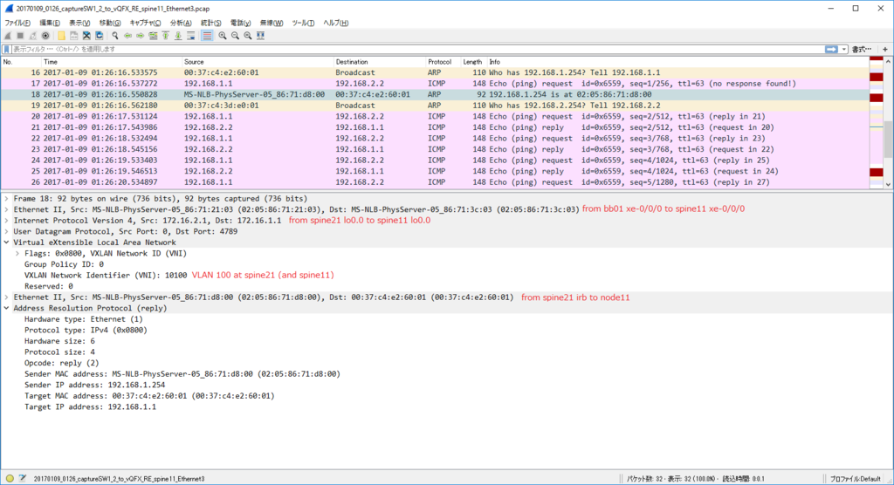Screen dimensions: 894x485
Task: Select Opcode: reply (2) line
Action: [62, 363]
